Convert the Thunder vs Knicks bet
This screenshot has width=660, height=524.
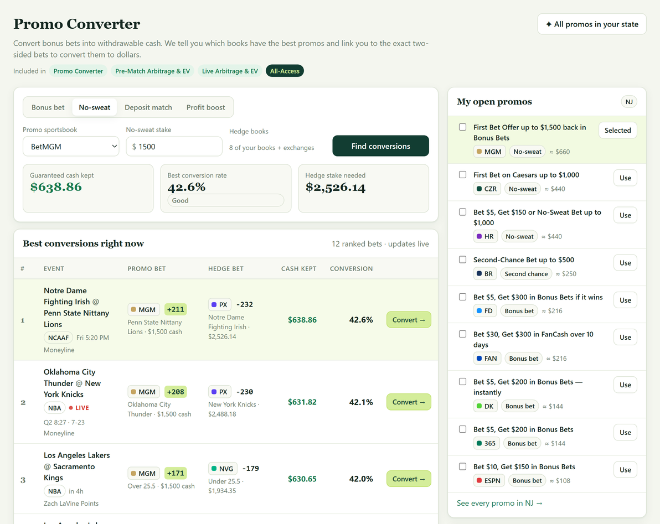(408, 402)
